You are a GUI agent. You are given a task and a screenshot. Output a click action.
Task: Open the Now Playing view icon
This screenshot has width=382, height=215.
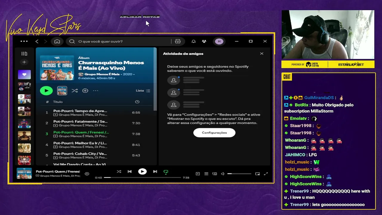198,174
